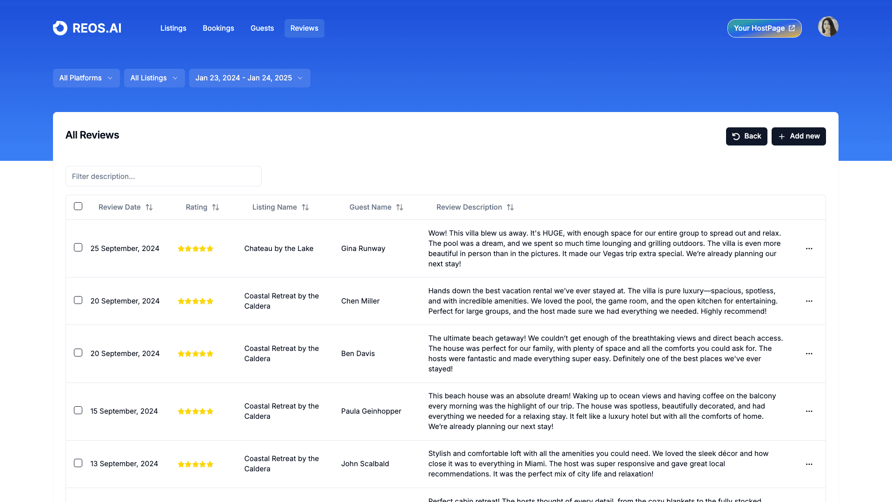Click the star rating of Chen Miller's review
892x502 pixels.
pos(196,301)
